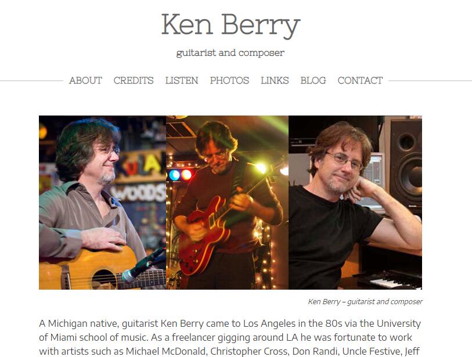This screenshot has width=472, height=357.
Task: Click the guitarist and composer tagline
Action: pos(230,53)
